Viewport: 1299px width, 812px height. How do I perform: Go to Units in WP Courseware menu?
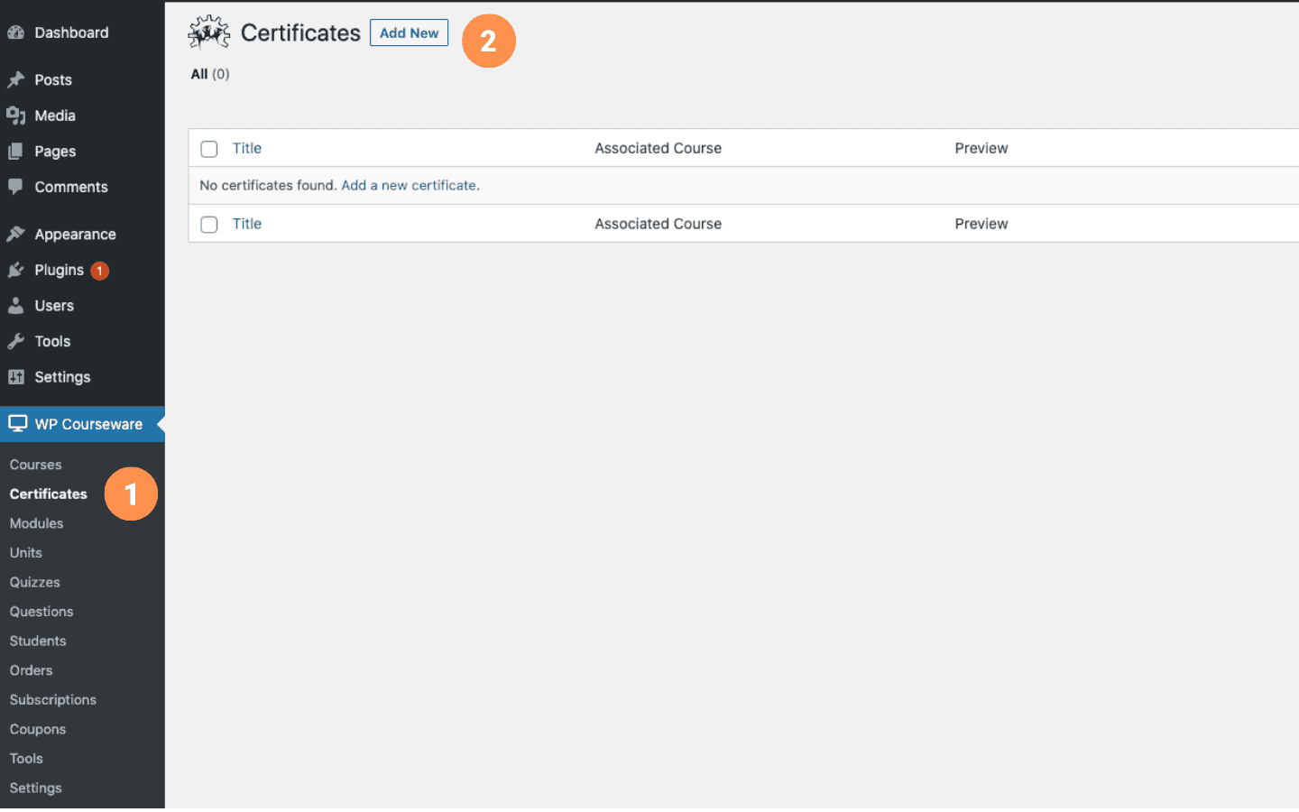pyautogui.click(x=26, y=553)
